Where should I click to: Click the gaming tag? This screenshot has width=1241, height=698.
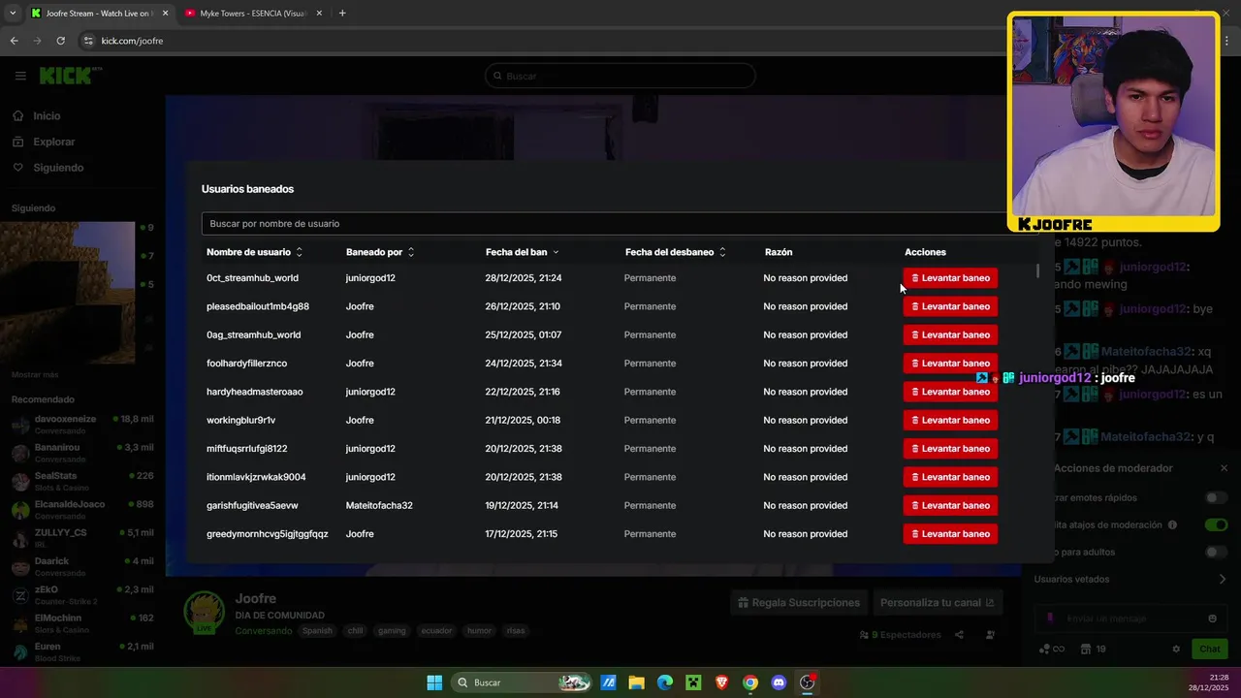tap(392, 630)
